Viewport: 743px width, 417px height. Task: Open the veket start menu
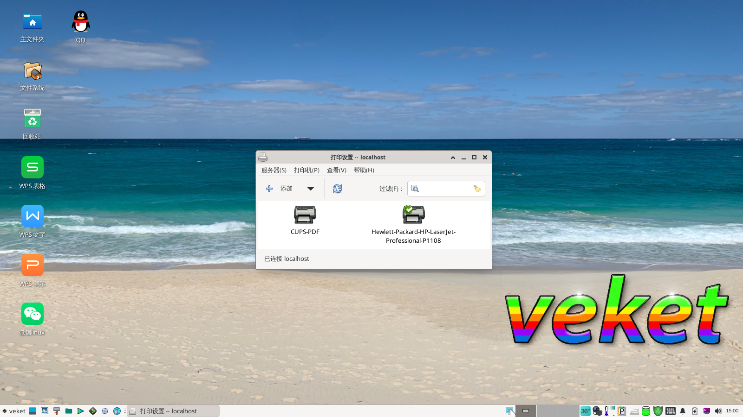(14, 411)
